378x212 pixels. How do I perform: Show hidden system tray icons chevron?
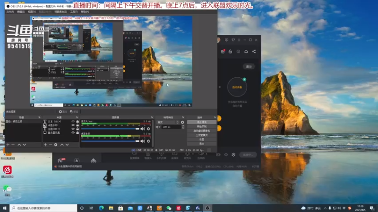point(325,208)
